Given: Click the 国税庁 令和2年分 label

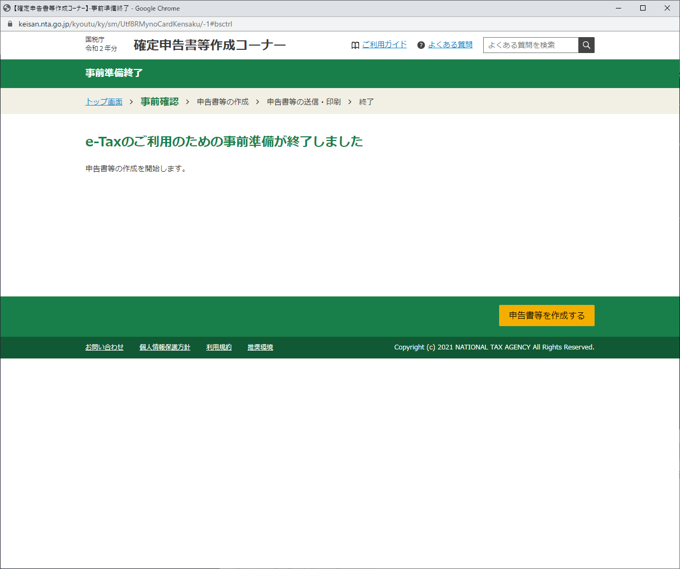Looking at the screenshot, I should (x=101, y=44).
